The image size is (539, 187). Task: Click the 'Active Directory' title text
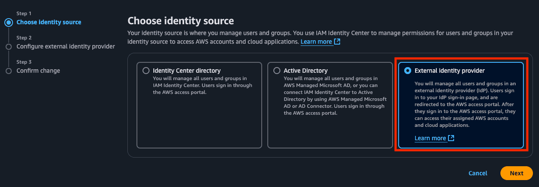(305, 71)
